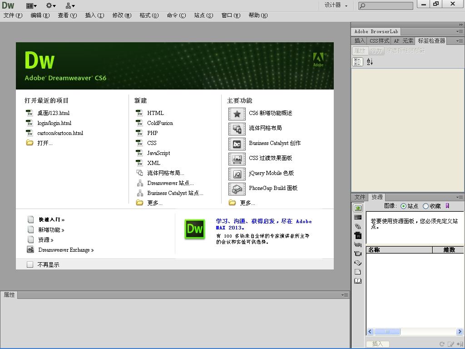Image resolution: width=465 pixels, height=349 pixels.
Task: Open the 修改(M) menu
Action: 122,15
